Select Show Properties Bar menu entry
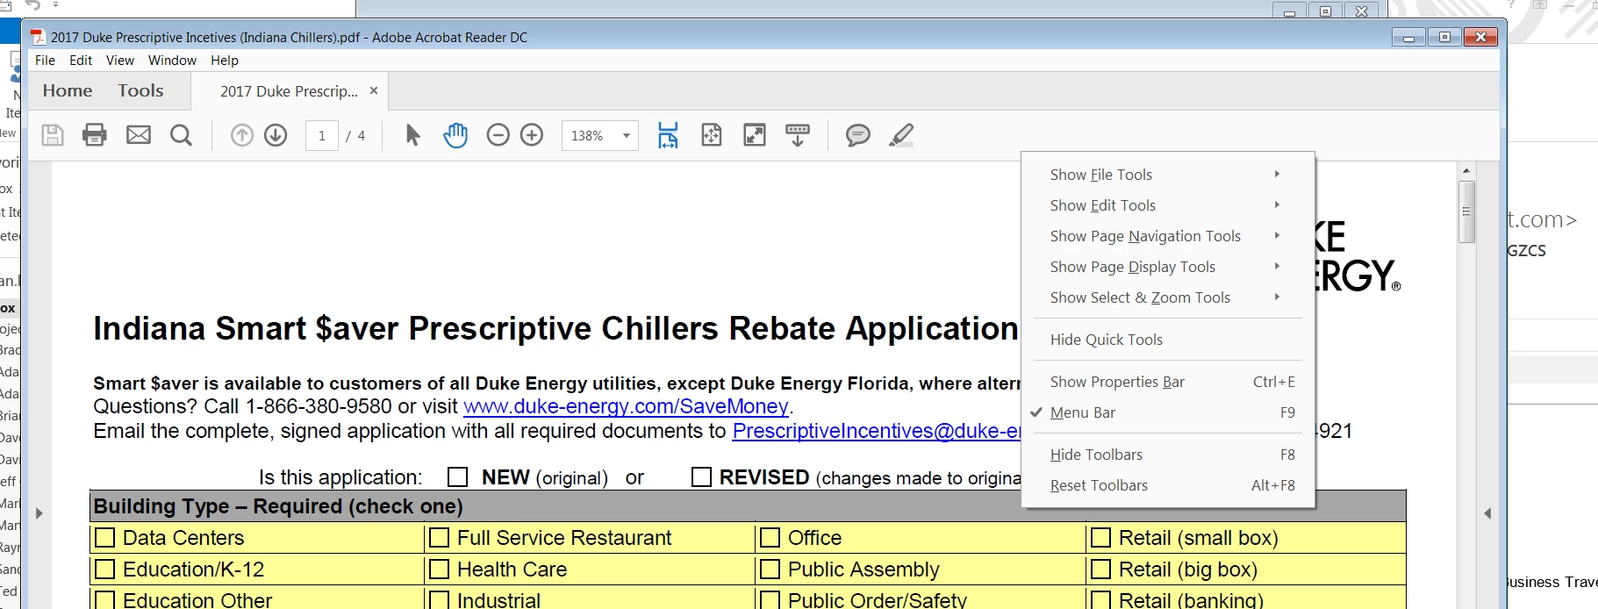This screenshot has width=1598, height=609. click(x=1168, y=382)
